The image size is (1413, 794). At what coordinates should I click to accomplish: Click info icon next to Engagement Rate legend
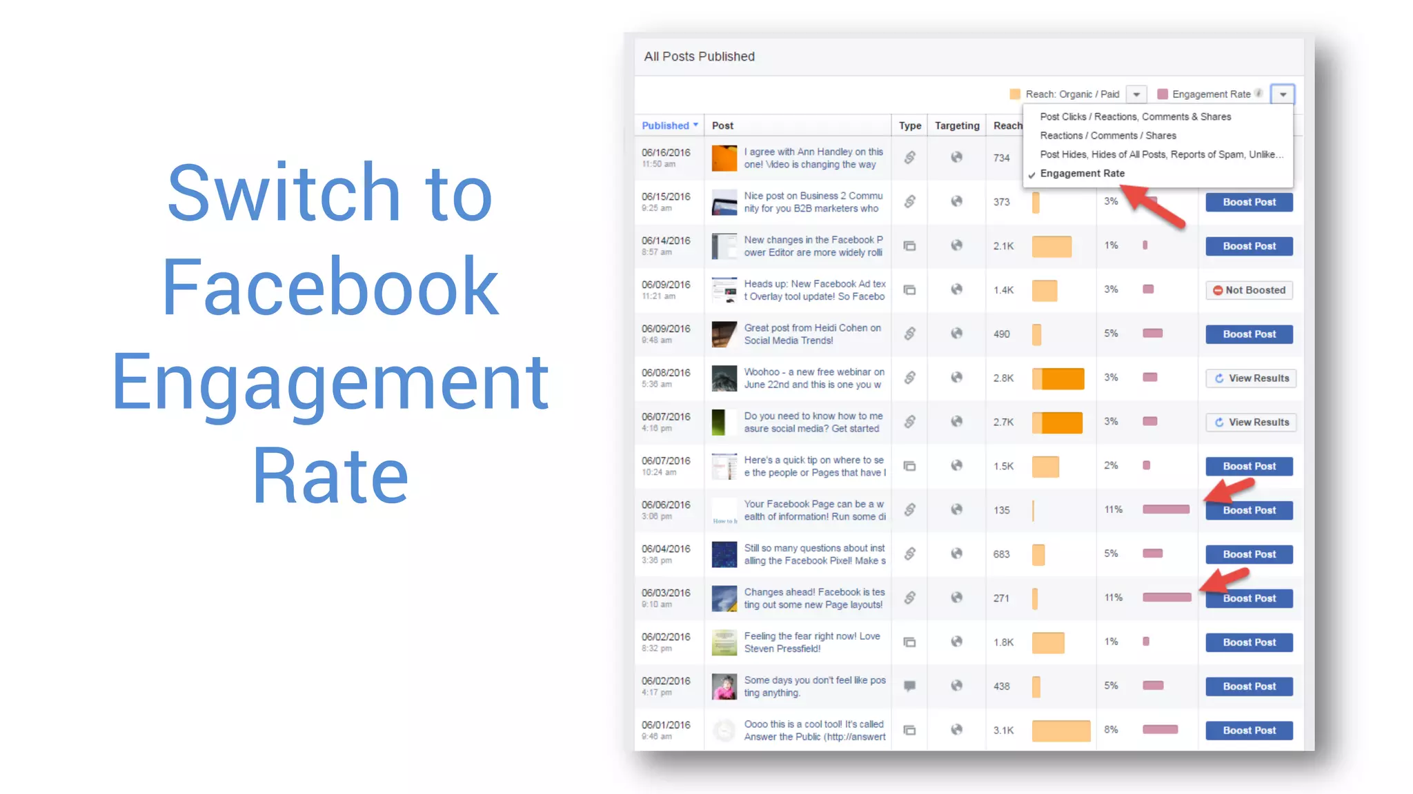point(1258,94)
